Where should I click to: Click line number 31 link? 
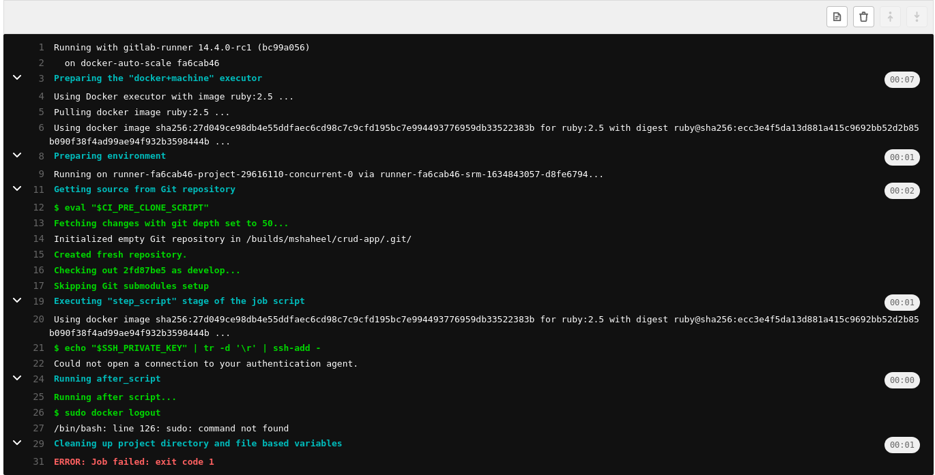[x=38, y=462]
